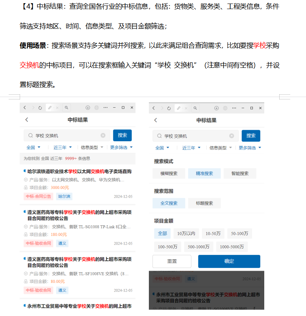Click 搜索 button in left panel
This screenshot has width=306, height=316.
point(122,135)
